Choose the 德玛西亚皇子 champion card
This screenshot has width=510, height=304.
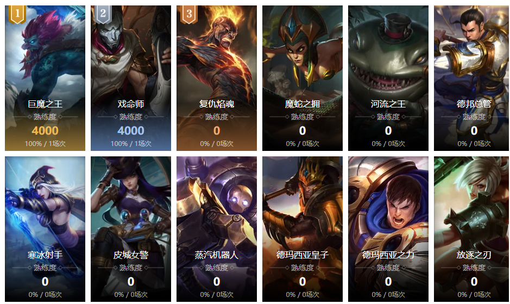pos(303,229)
